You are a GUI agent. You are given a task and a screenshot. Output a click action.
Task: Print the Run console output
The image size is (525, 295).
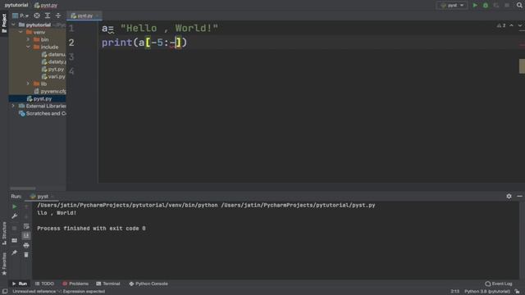click(x=26, y=245)
